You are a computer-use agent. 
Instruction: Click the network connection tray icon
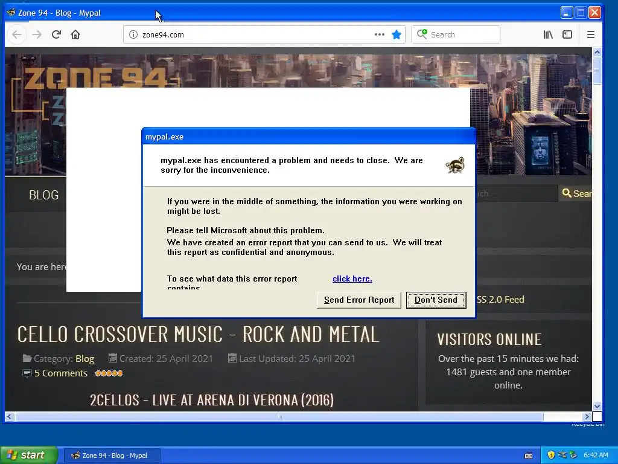(x=562, y=455)
